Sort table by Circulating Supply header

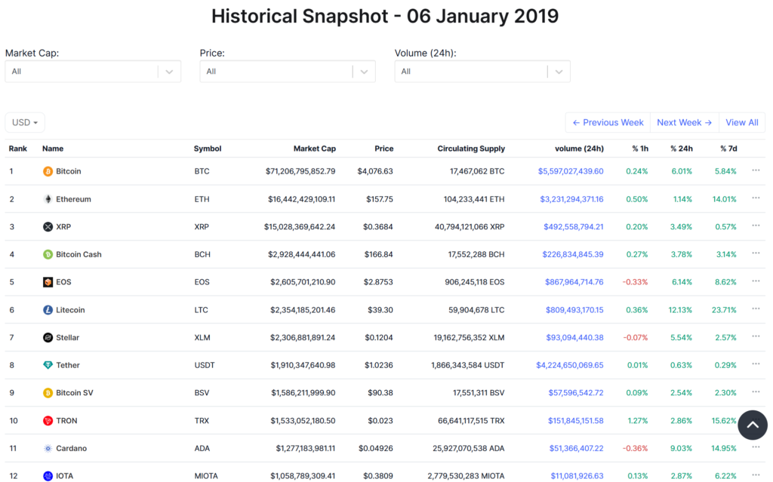[x=471, y=149]
